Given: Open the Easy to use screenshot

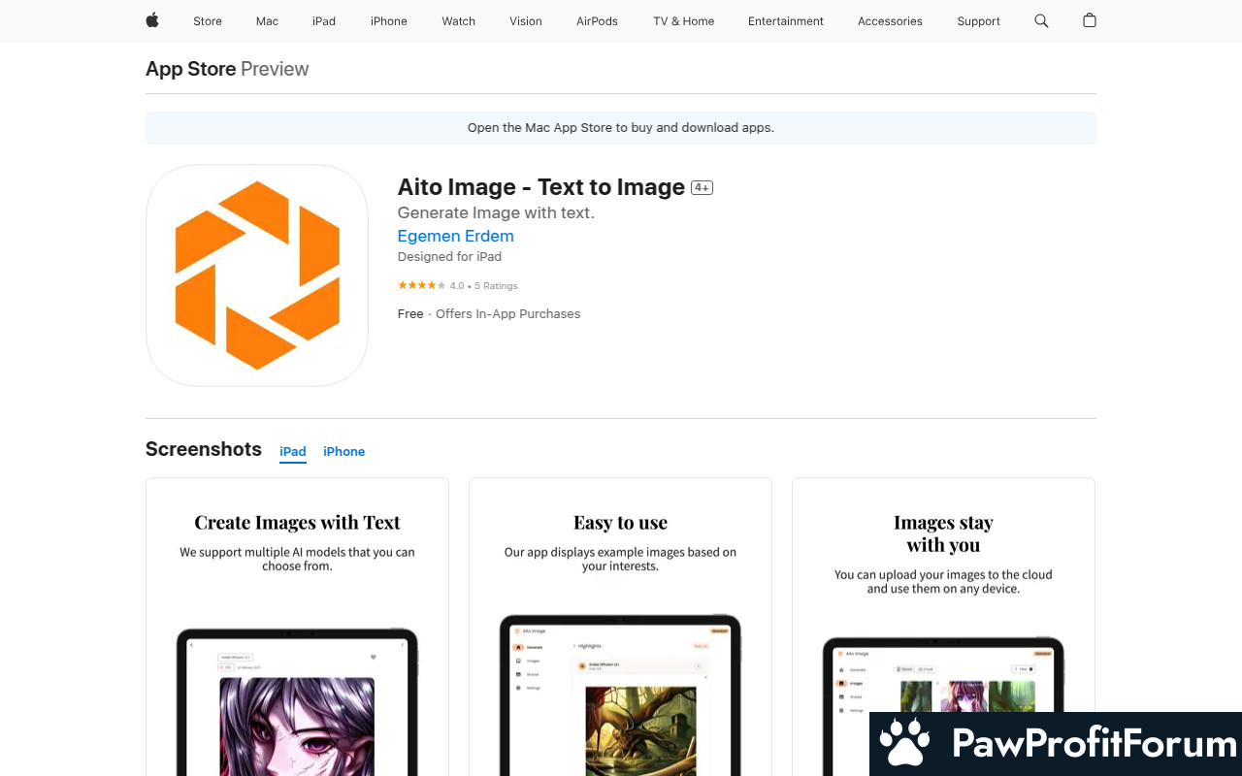Looking at the screenshot, I should (620, 627).
